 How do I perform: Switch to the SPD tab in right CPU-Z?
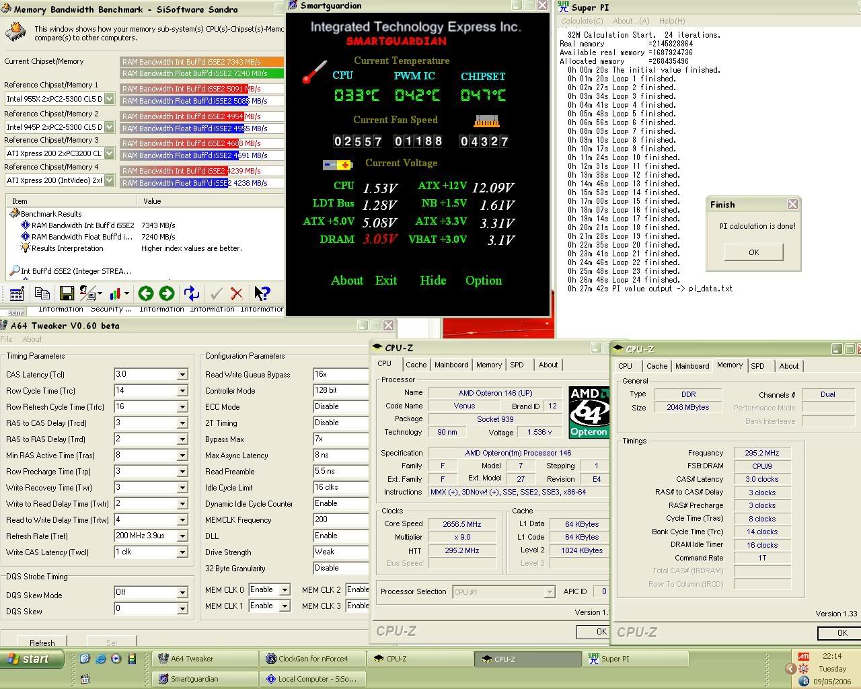pyautogui.click(x=757, y=366)
